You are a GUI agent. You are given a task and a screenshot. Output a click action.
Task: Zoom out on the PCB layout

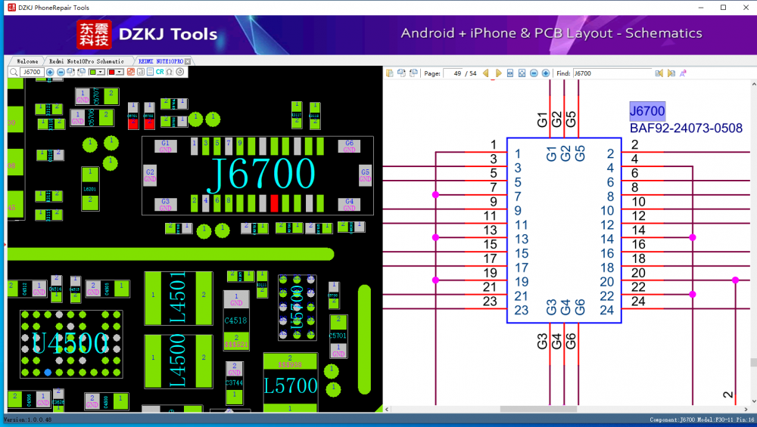click(61, 72)
